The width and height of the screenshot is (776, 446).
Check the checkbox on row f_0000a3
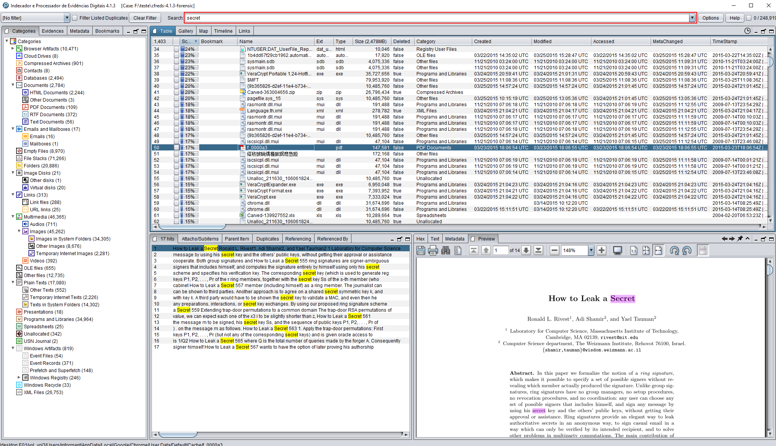point(177,147)
